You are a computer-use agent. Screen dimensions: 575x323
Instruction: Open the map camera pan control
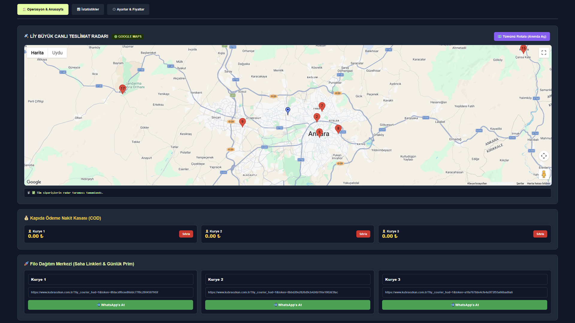pos(544,156)
